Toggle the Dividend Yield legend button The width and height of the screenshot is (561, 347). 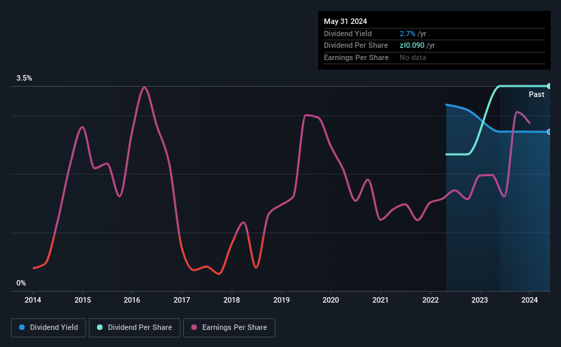(49, 328)
